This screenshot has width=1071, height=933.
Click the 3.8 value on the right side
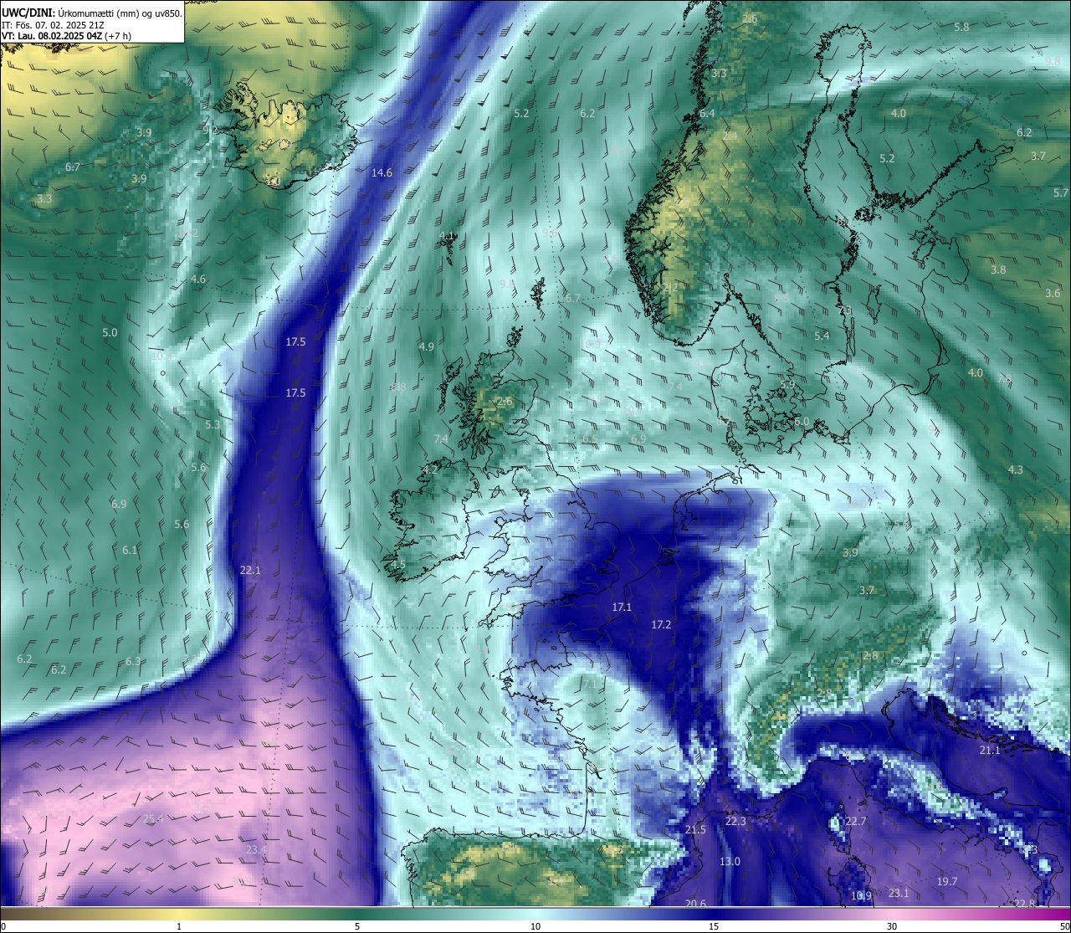(x=998, y=270)
